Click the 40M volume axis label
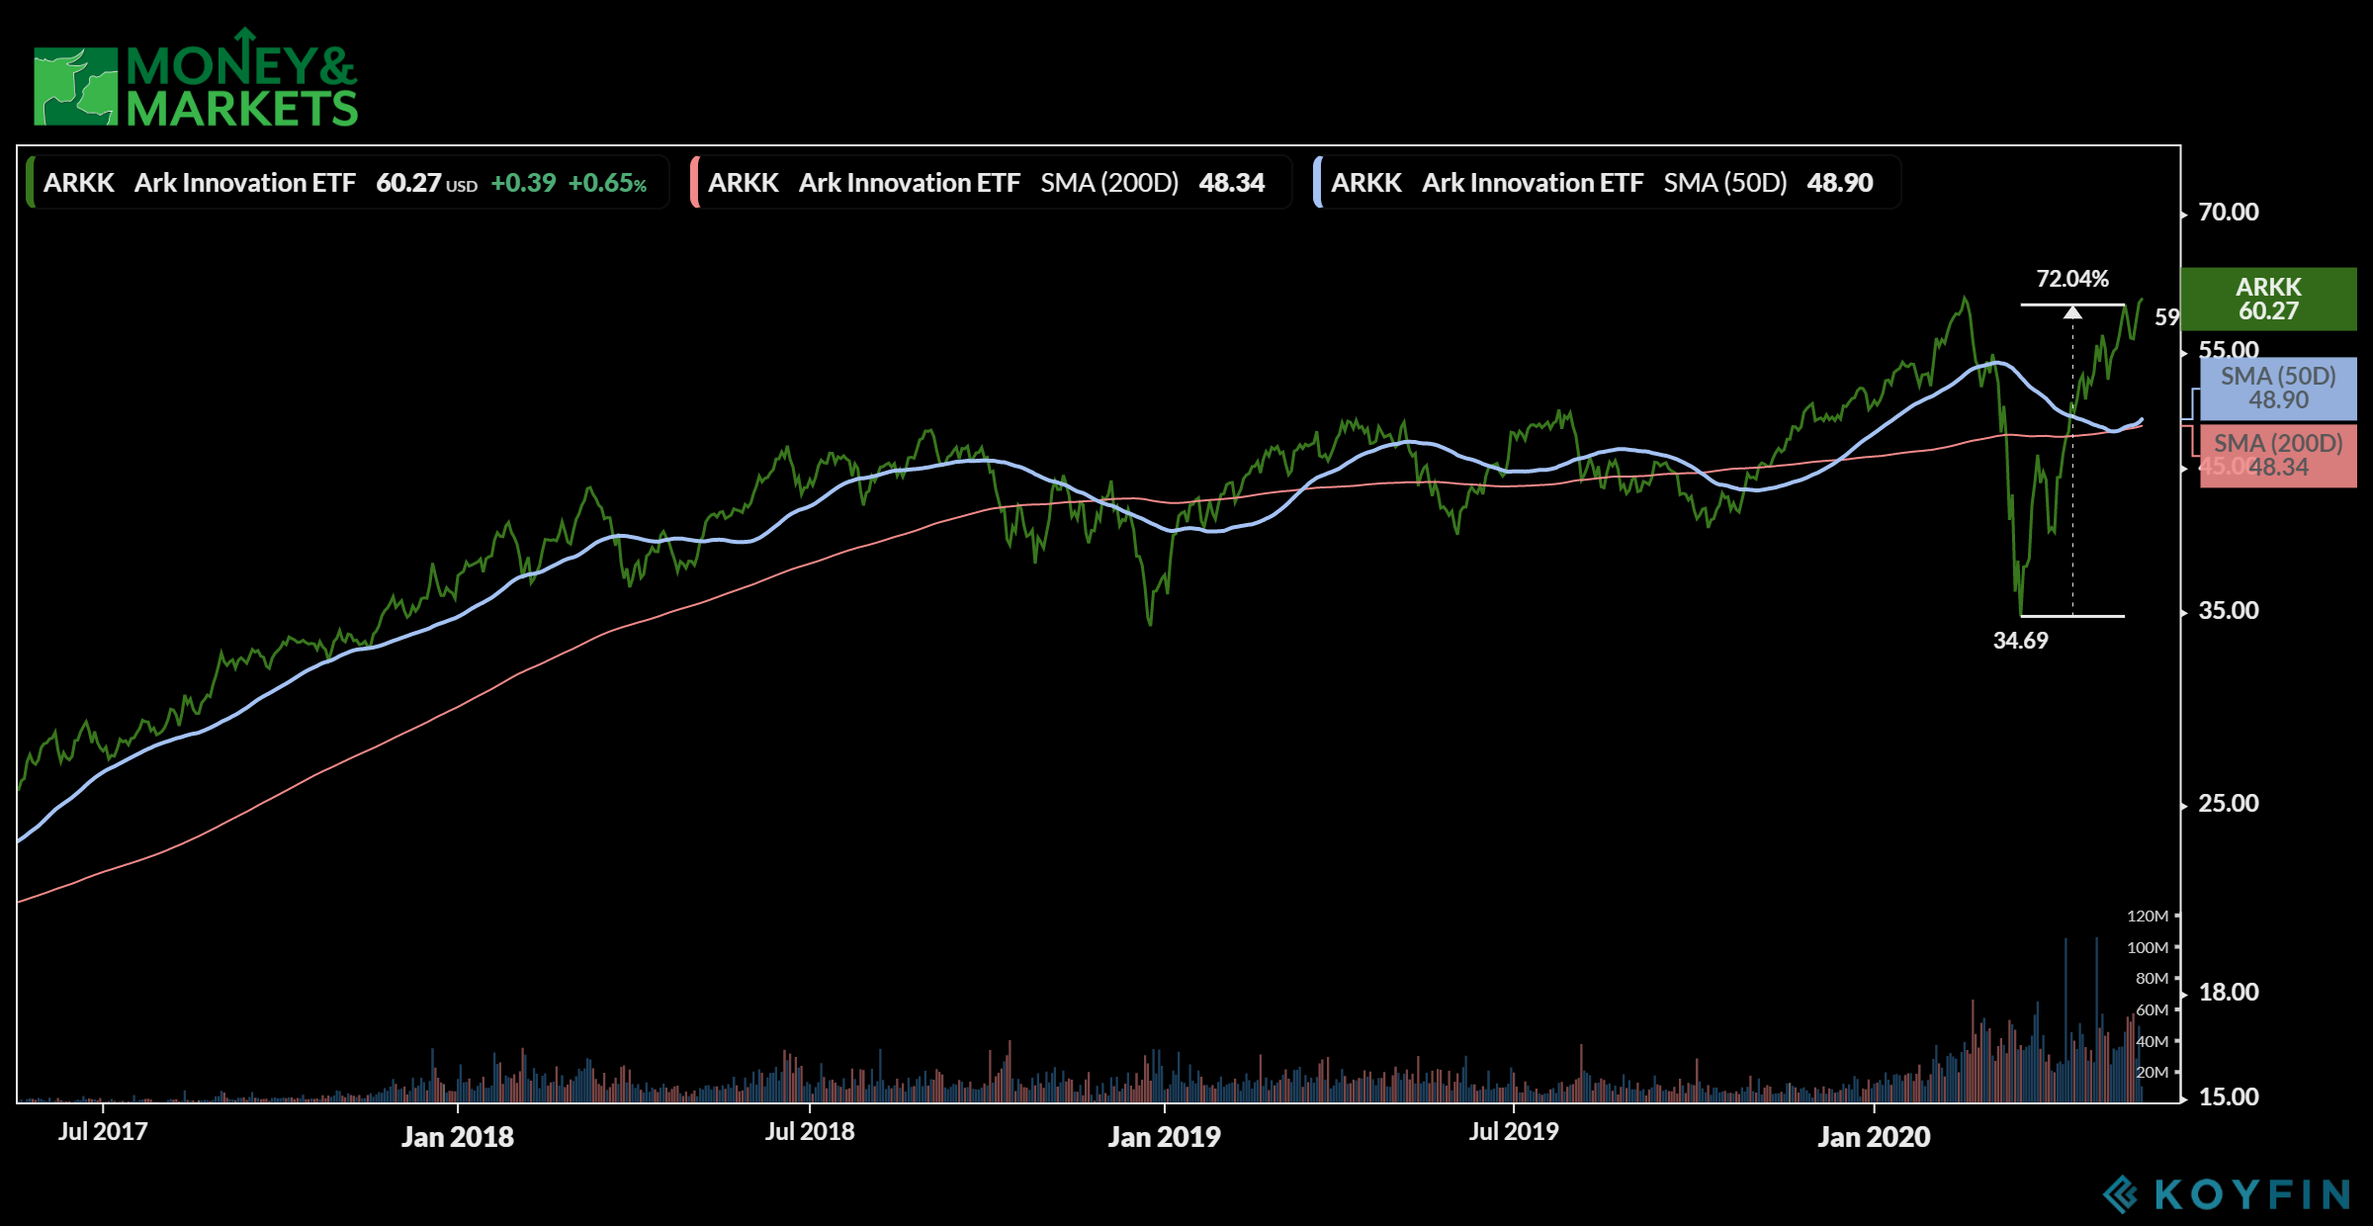Screen dimensions: 2373x1226 2152,1042
